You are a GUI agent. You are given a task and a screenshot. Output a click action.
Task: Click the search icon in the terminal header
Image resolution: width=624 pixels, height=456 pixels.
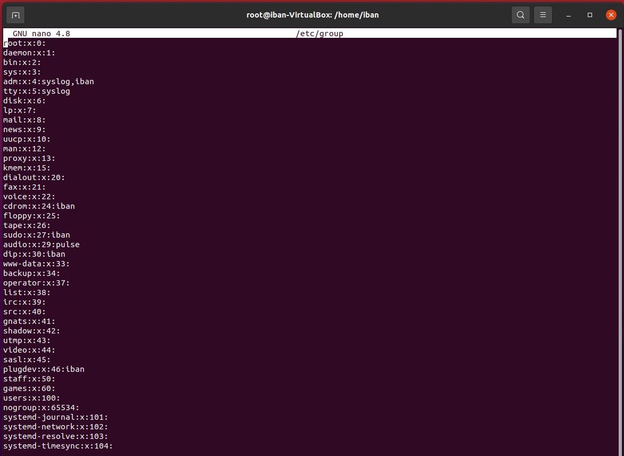[x=520, y=15]
